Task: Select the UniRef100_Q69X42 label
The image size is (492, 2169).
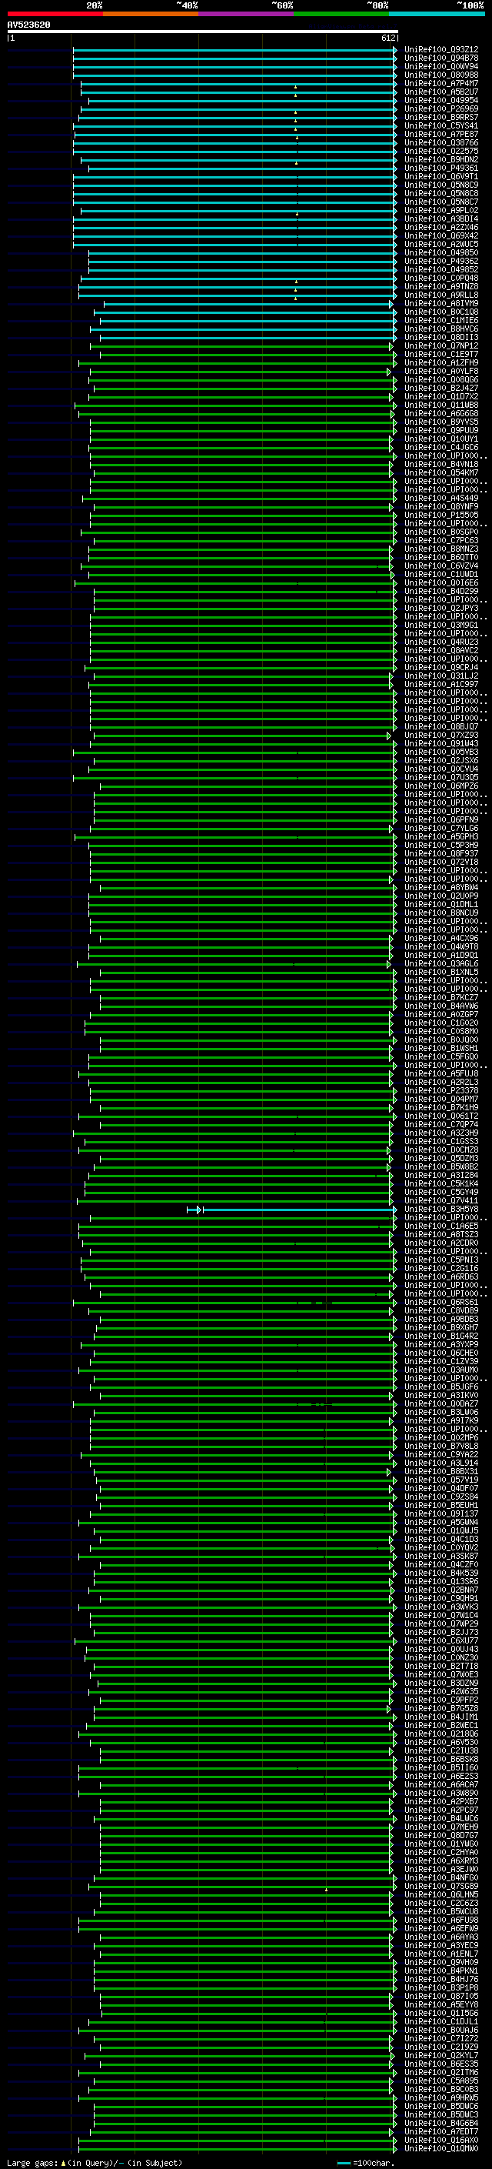Action: click(x=441, y=235)
